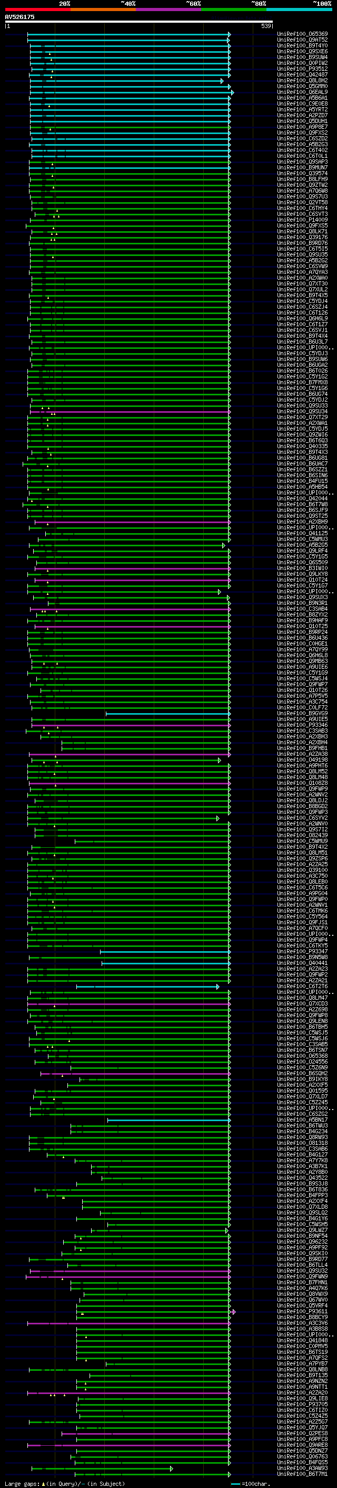Click hit label UniRef100_P93512
This screenshot has width=337, height=1488.
point(302,69)
